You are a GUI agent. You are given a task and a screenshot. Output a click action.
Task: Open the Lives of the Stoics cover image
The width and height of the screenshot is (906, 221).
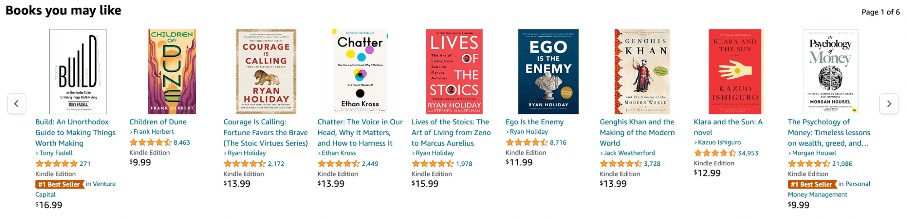[x=454, y=71]
